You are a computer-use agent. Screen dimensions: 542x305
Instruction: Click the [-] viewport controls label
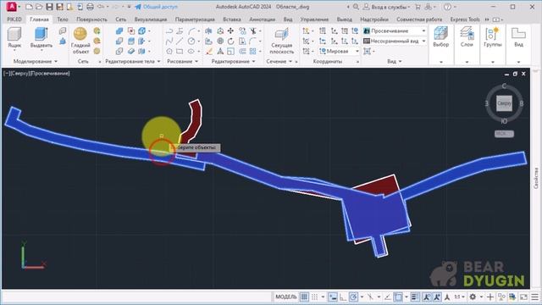(7, 74)
